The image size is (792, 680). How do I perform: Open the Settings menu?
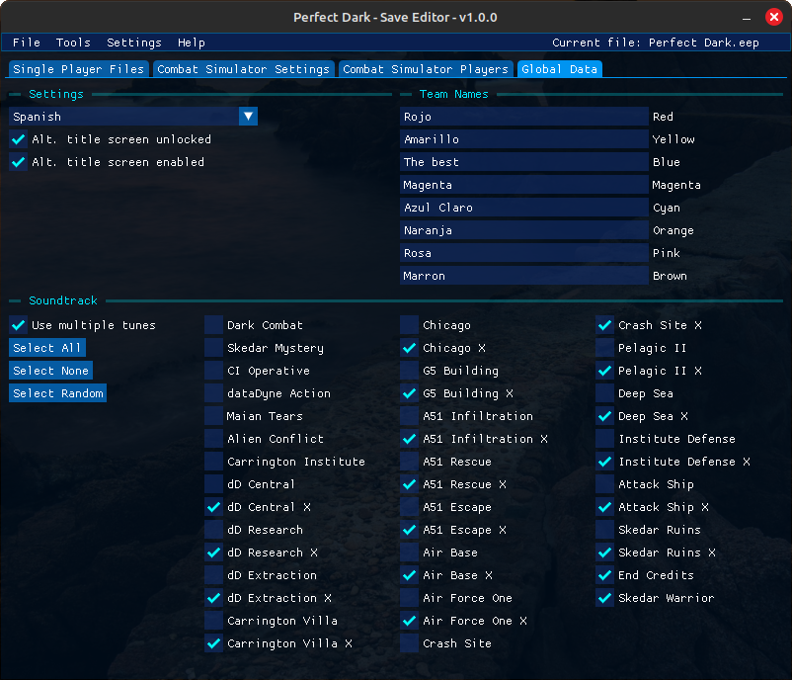[x=134, y=42]
